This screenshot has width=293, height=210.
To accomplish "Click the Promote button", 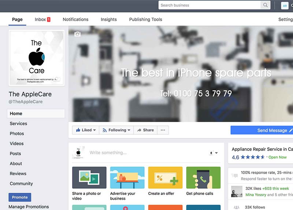I will point(20,197).
